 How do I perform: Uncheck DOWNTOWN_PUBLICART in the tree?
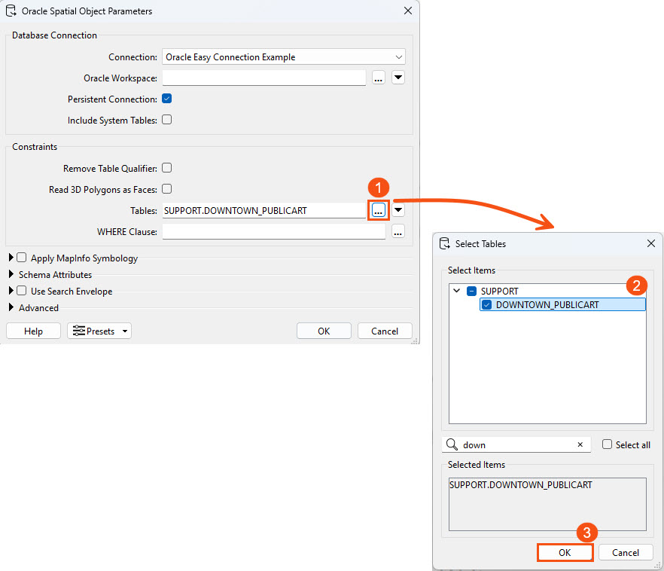tap(486, 304)
